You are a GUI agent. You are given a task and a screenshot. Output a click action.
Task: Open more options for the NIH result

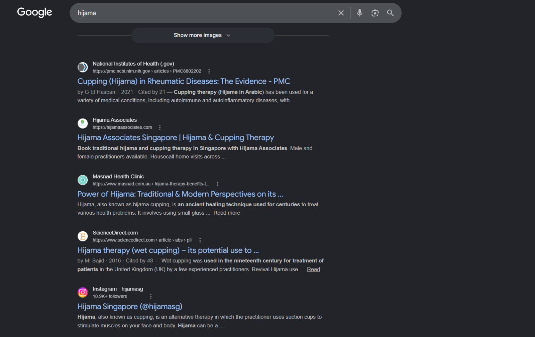coord(209,71)
